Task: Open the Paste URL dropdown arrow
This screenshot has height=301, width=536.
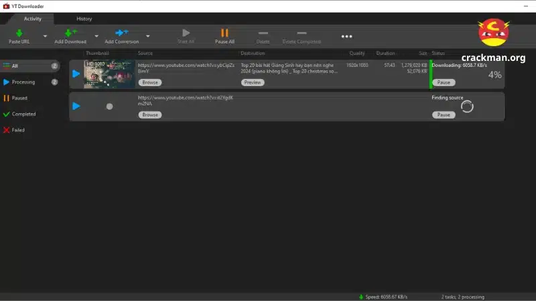Action: point(45,36)
